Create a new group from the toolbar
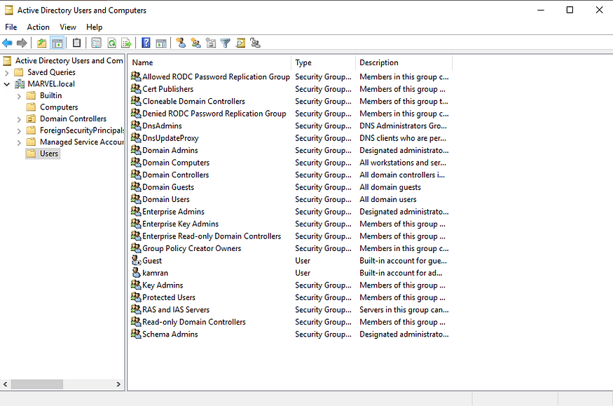The image size is (613, 406). (195, 43)
